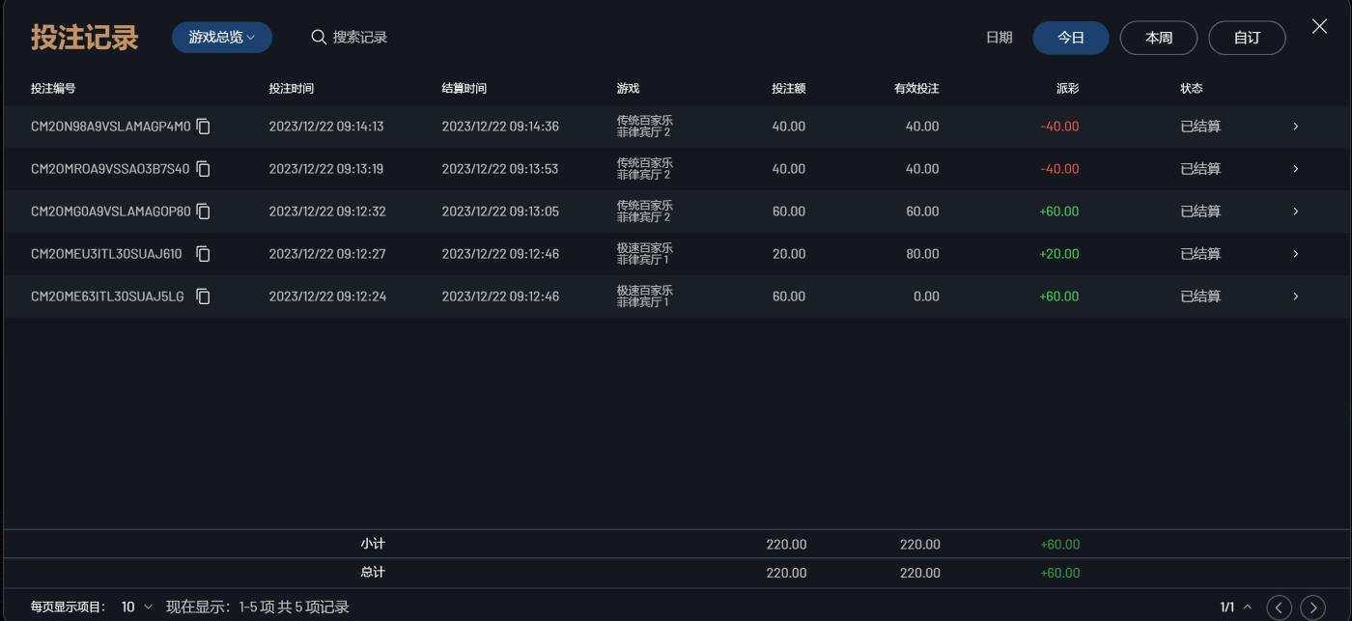Copy bet ID CM2ON98A9VSLAMAGP4M0
This screenshot has height=621, width=1352.
click(x=204, y=127)
